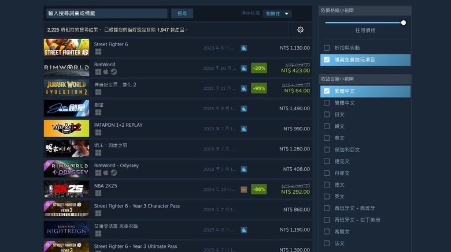The width and height of the screenshot is (451, 252).
Task: Click the SteamOS icon under RimWorld - Odyssey
Action: point(113,173)
